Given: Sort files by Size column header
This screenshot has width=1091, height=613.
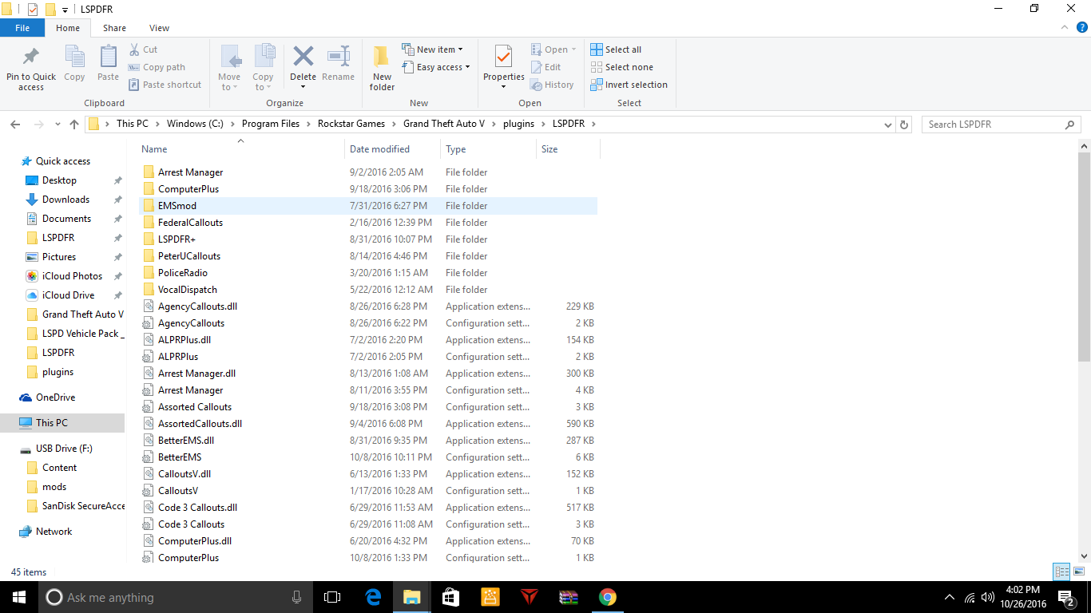Looking at the screenshot, I should coord(568,149).
